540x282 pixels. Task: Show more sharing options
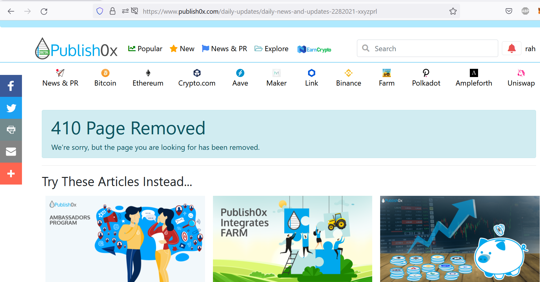click(x=11, y=174)
